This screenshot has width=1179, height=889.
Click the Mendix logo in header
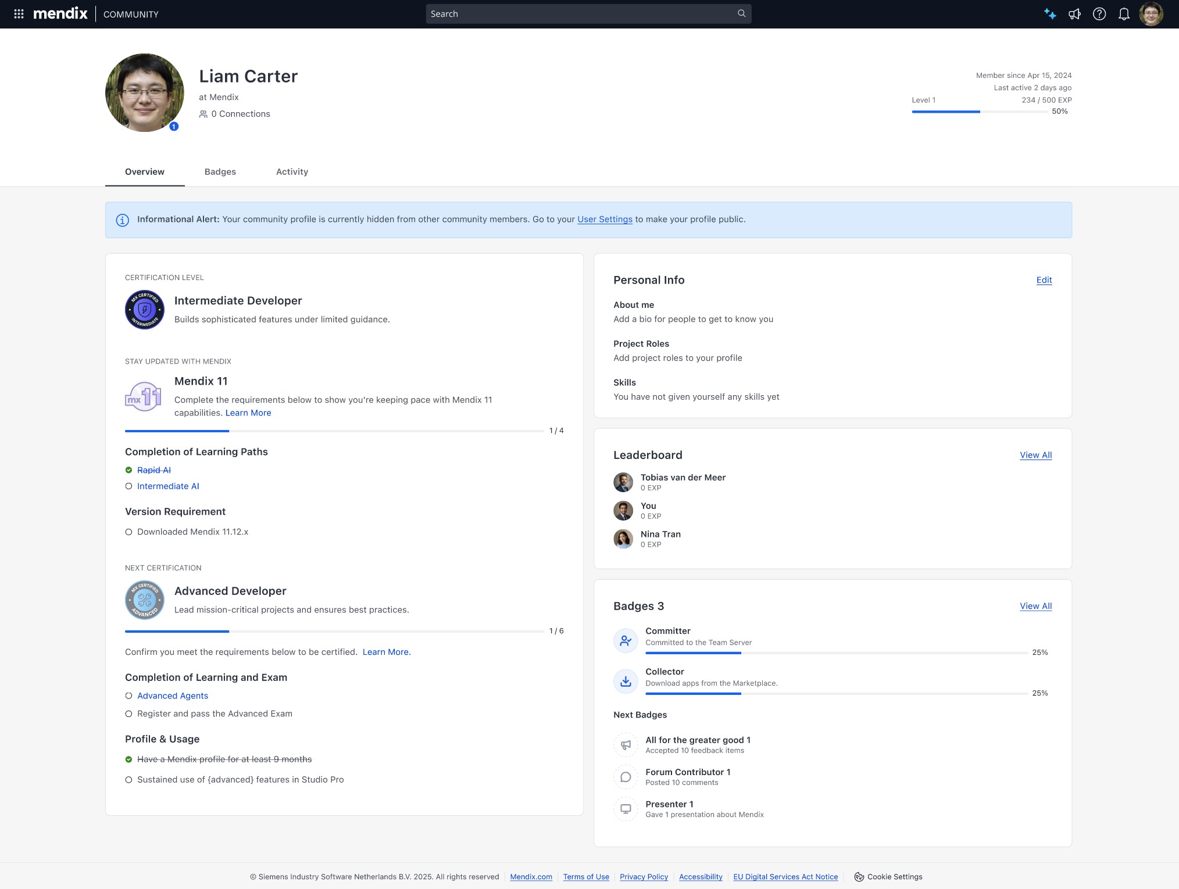60,14
